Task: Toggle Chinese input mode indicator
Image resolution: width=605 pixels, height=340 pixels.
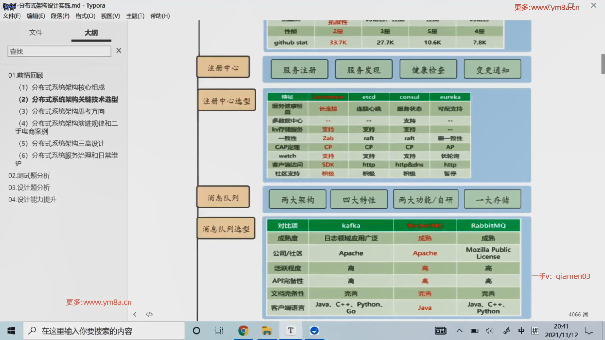Action: 521,331
